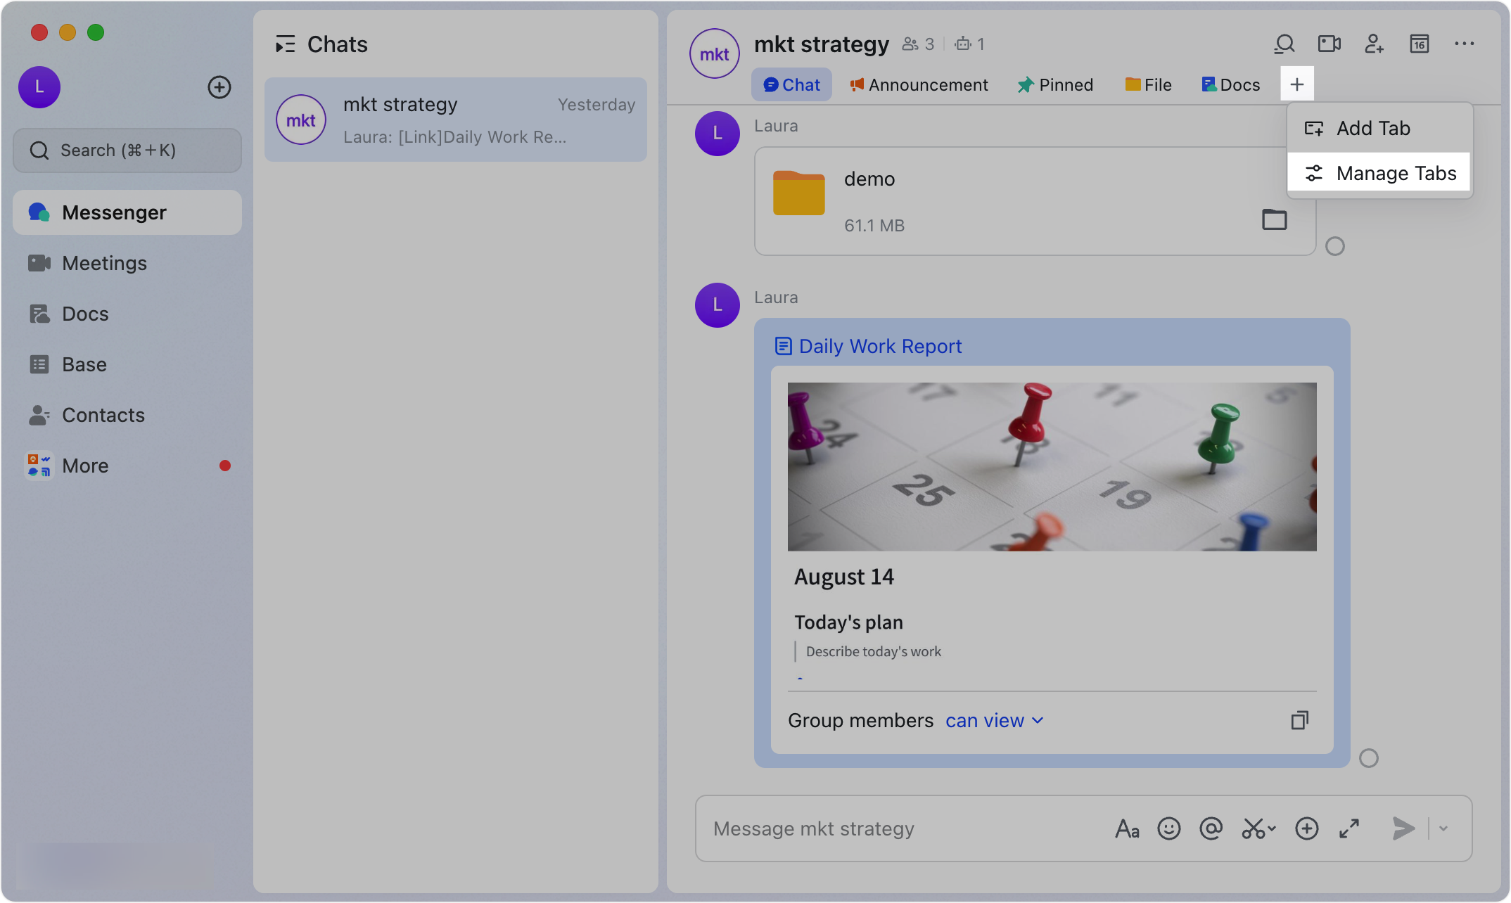Click the @mention icon in message bar

click(1211, 828)
